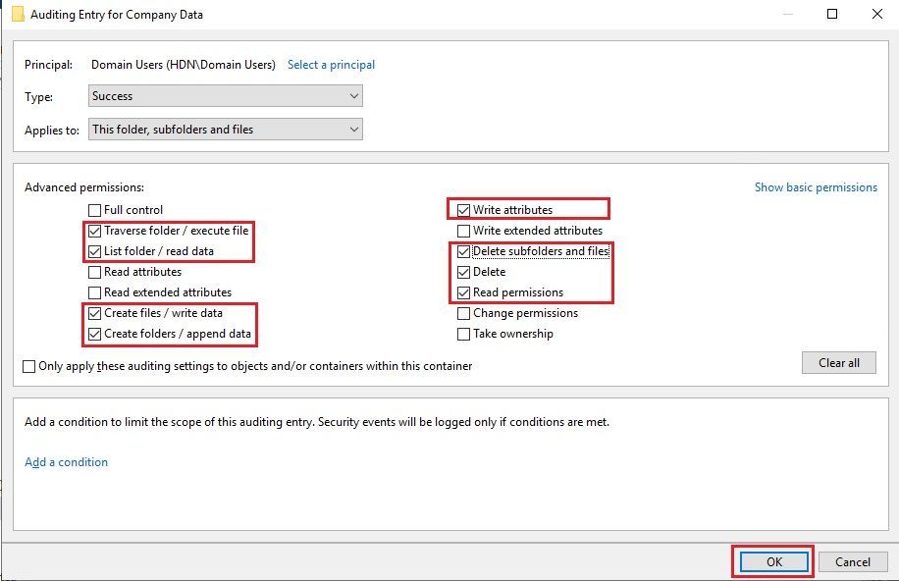Click the Add a condition link

tap(66, 462)
